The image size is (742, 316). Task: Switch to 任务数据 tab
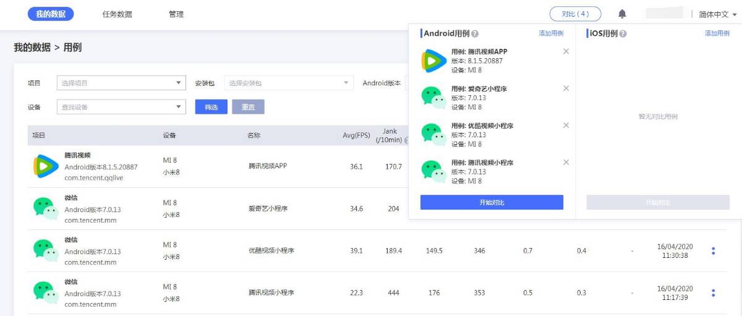click(117, 14)
